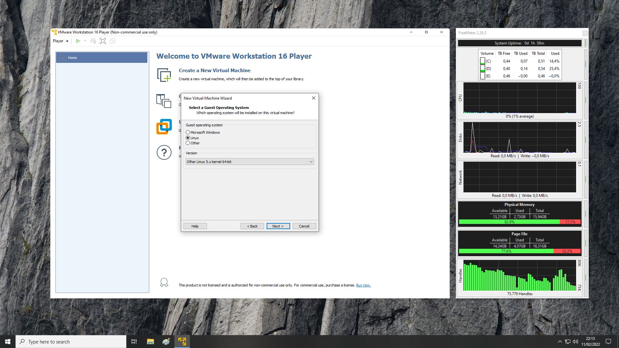
Task: Close the New Virtual Machine Wizard dialog
Action: coord(313,98)
